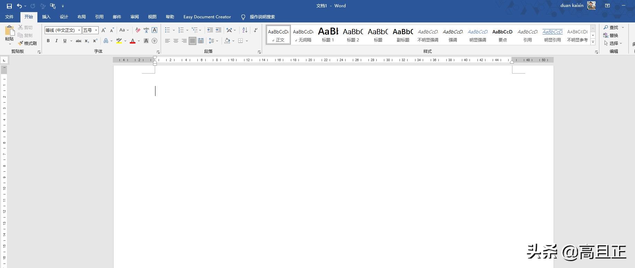
Task: Click the 替换 (Replace) button
Action: [611, 35]
